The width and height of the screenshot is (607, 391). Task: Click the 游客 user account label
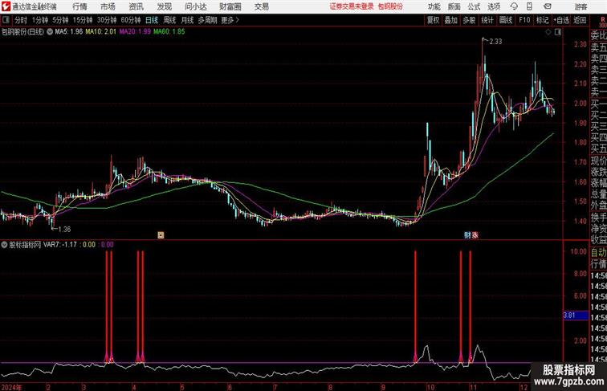click(x=581, y=6)
